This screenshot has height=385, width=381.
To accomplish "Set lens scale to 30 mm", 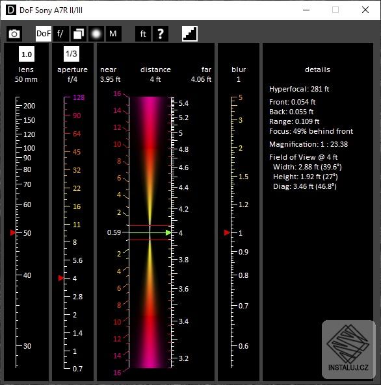I will click(x=27, y=346).
